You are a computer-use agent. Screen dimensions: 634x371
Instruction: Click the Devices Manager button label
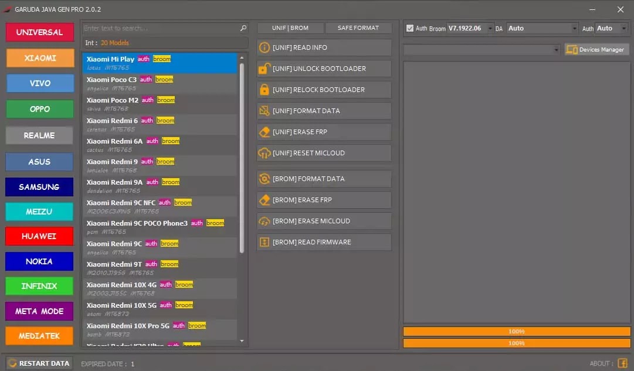pos(602,50)
